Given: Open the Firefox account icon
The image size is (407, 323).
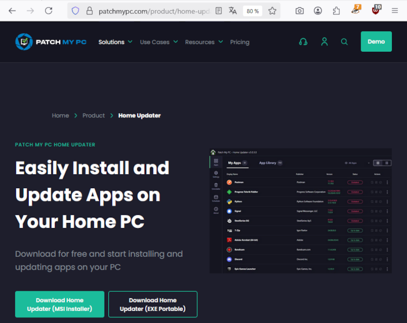Looking at the screenshot, I should point(318,11).
